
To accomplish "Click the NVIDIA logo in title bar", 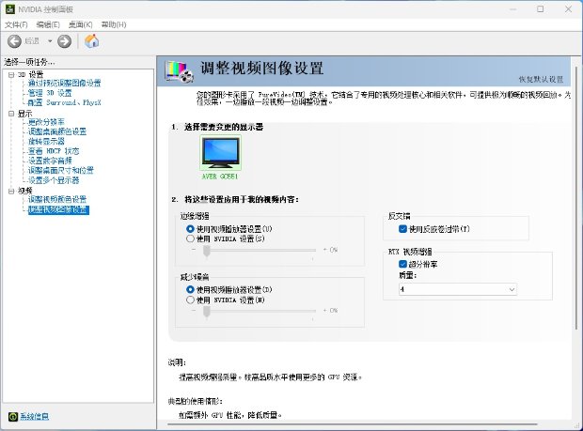I will 9,8.
